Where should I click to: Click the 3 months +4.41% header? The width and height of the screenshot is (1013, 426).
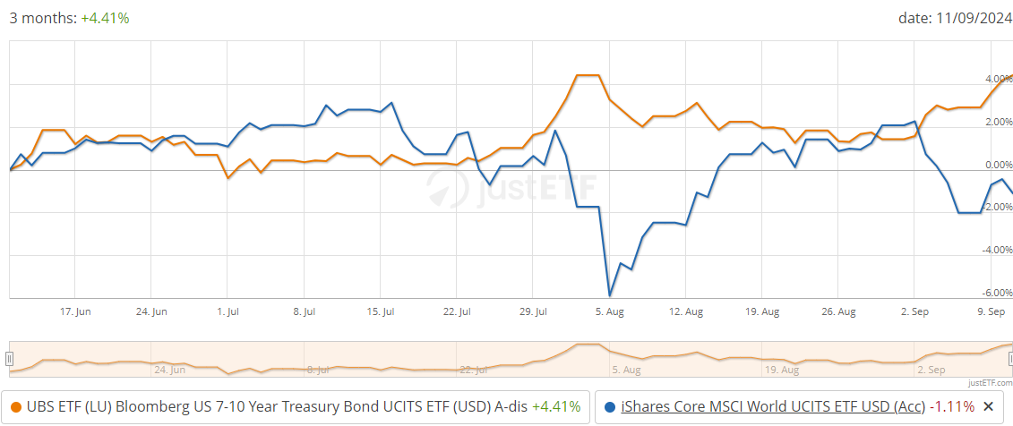pos(69,19)
